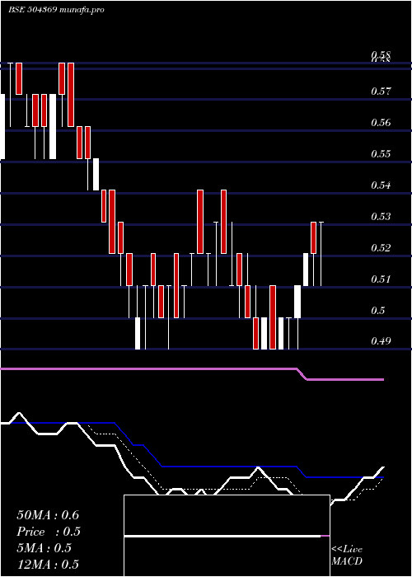412x577 pixels.
Task: Select the 0.49 price axis label
Action: point(381,341)
